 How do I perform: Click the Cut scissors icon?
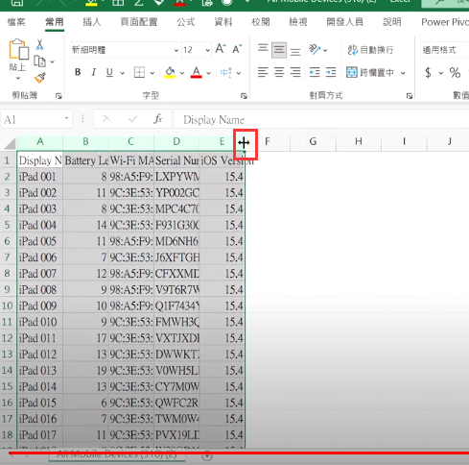click(39, 45)
